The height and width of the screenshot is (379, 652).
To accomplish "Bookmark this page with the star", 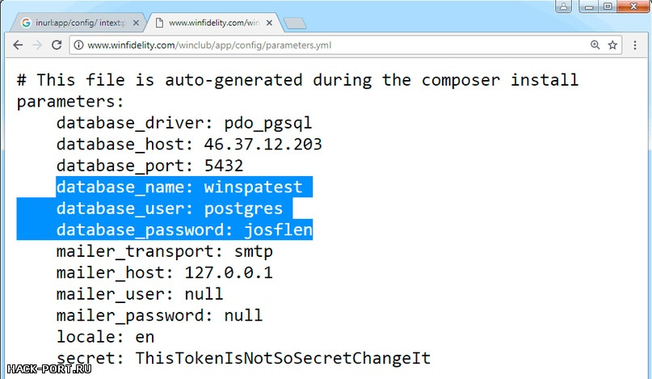I will pos(612,45).
